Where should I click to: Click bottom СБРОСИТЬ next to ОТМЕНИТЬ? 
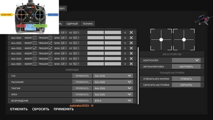tap(41, 109)
